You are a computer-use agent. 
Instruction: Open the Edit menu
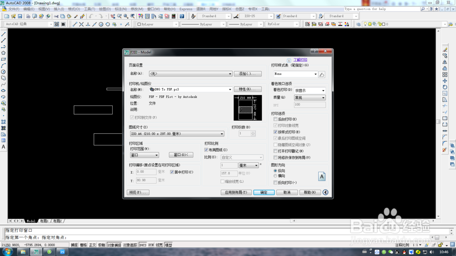(x=28, y=9)
